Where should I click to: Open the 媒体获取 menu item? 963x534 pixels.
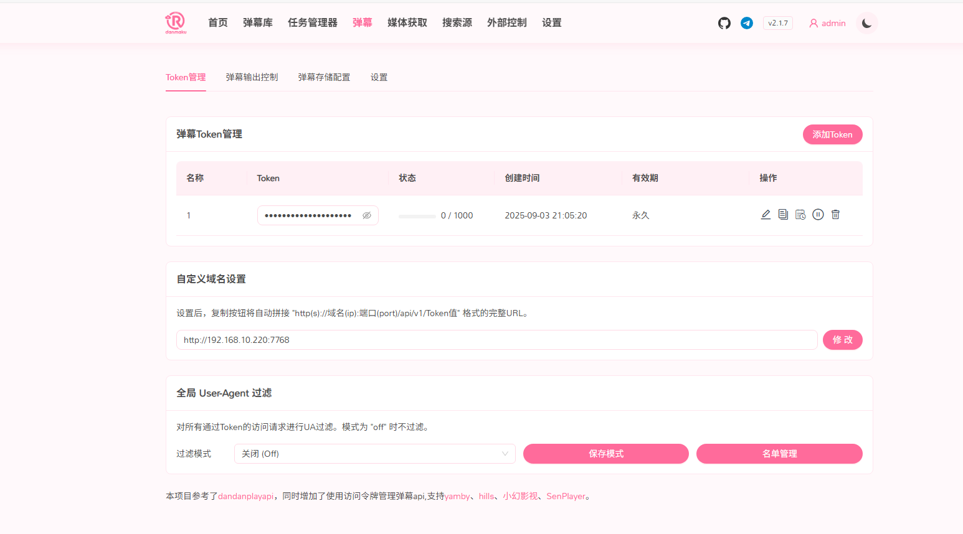(407, 22)
